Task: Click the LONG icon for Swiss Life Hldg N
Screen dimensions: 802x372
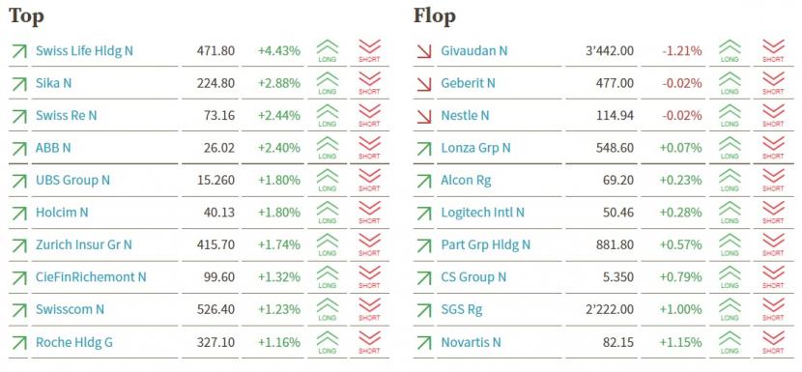Action: point(328,51)
